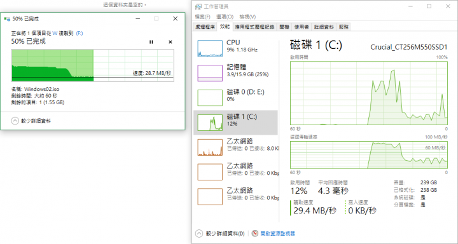The height and width of the screenshot is (244, 458).
Task: Switch to the 處理程序 tab
Action: click(205, 27)
